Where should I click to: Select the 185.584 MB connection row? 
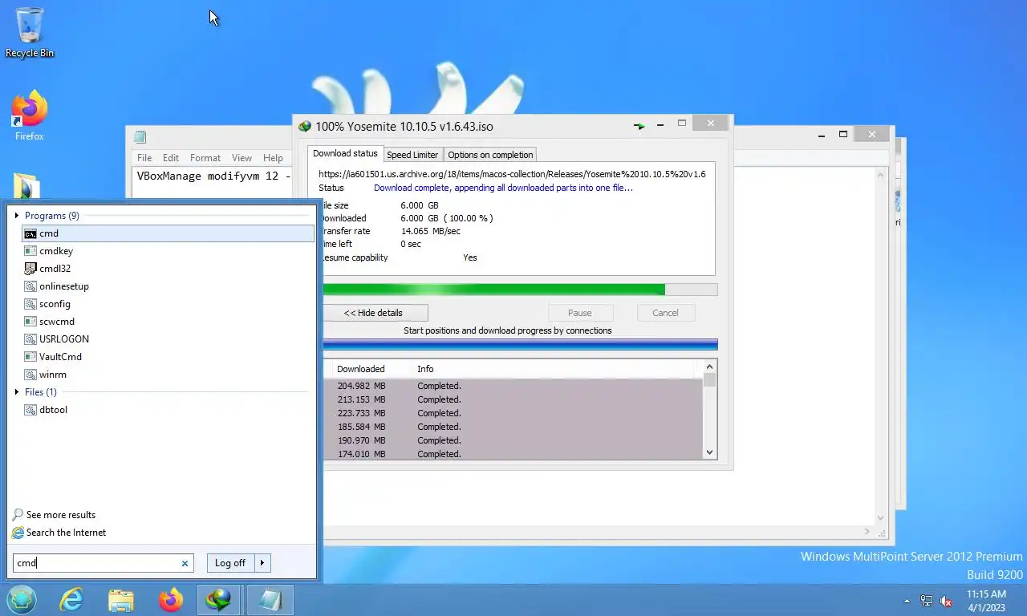click(513, 427)
